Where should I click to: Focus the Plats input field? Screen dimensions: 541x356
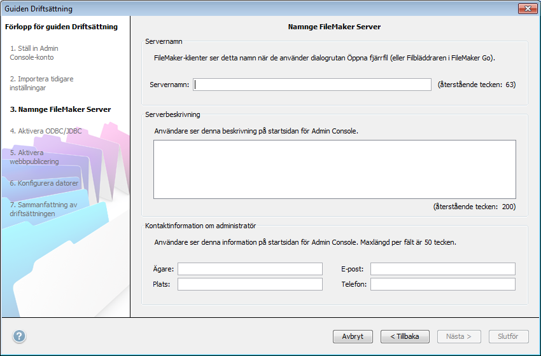click(250, 284)
